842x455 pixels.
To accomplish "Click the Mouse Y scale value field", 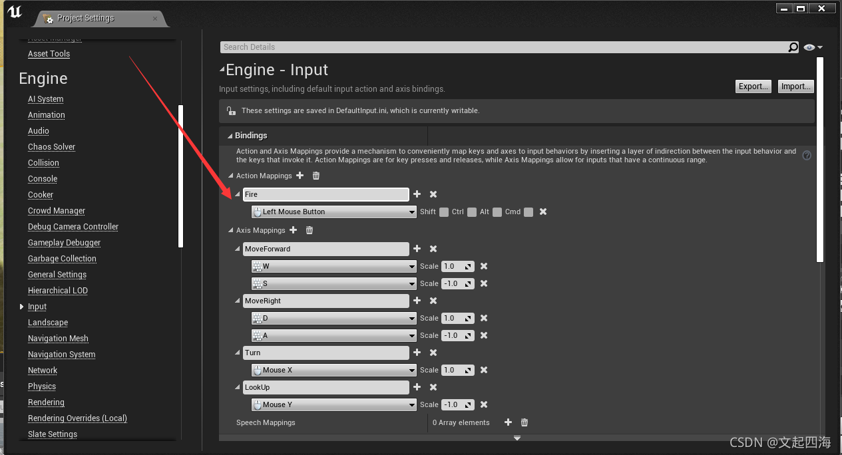I will 457,404.
